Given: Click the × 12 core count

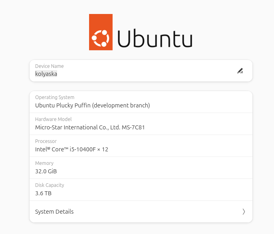Looking at the screenshot, I should point(103,149).
